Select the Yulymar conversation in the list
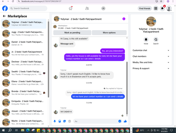The image size is (176, 133). [x=24, y=24]
